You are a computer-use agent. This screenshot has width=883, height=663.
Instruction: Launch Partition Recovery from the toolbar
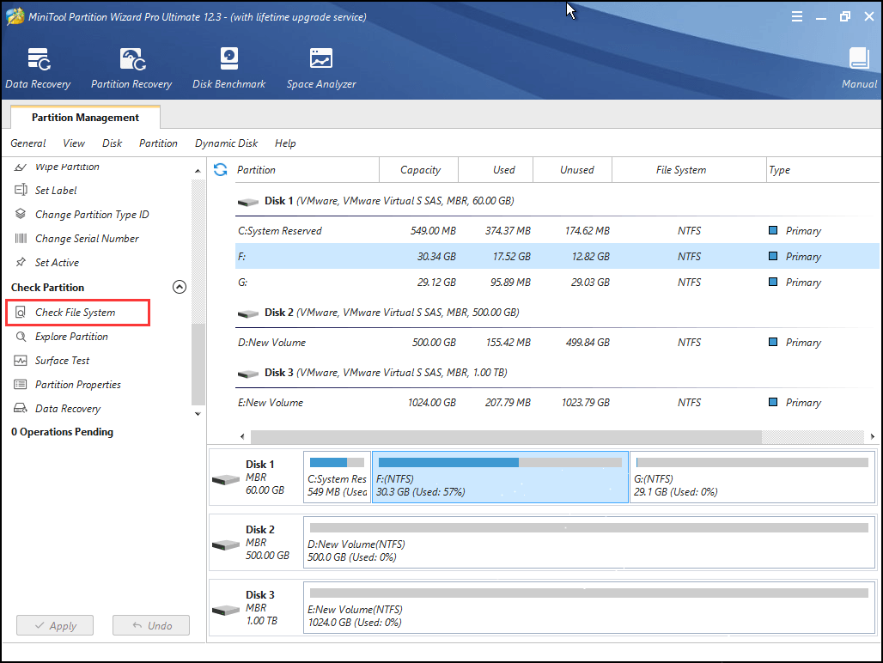click(x=131, y=68)
